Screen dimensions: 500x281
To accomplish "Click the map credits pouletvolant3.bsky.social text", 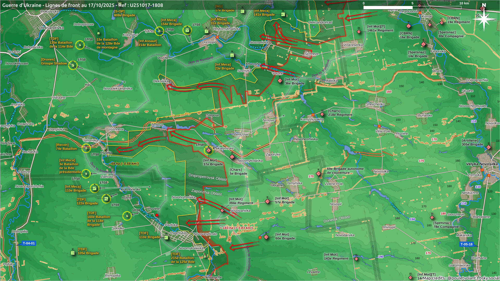I will pos(461,278).
